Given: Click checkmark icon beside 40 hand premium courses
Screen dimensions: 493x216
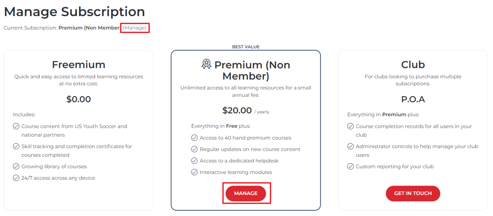Looking at the screenshot, I should (194, 138).
